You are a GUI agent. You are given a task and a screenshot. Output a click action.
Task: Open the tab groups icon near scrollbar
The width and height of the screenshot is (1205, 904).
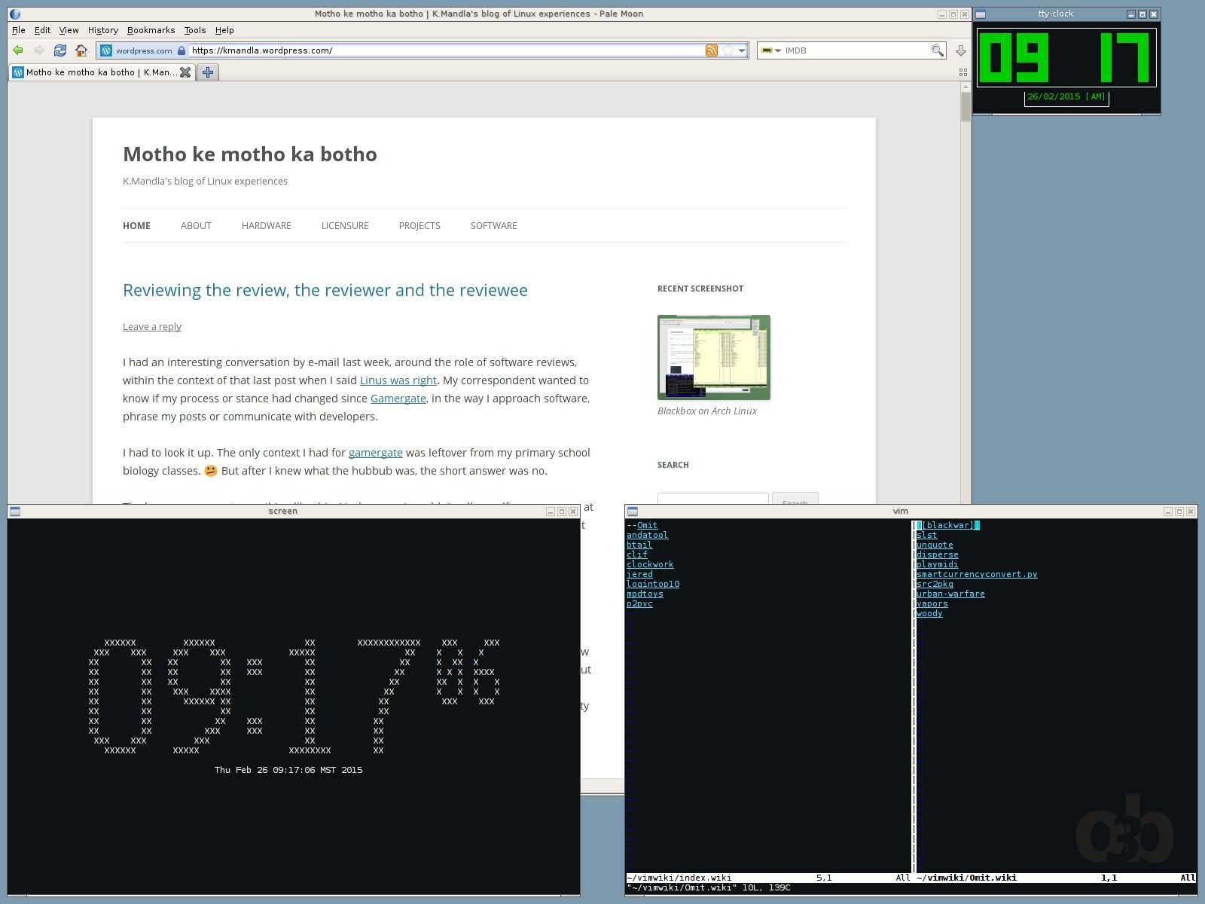click(x=963, y=72)
